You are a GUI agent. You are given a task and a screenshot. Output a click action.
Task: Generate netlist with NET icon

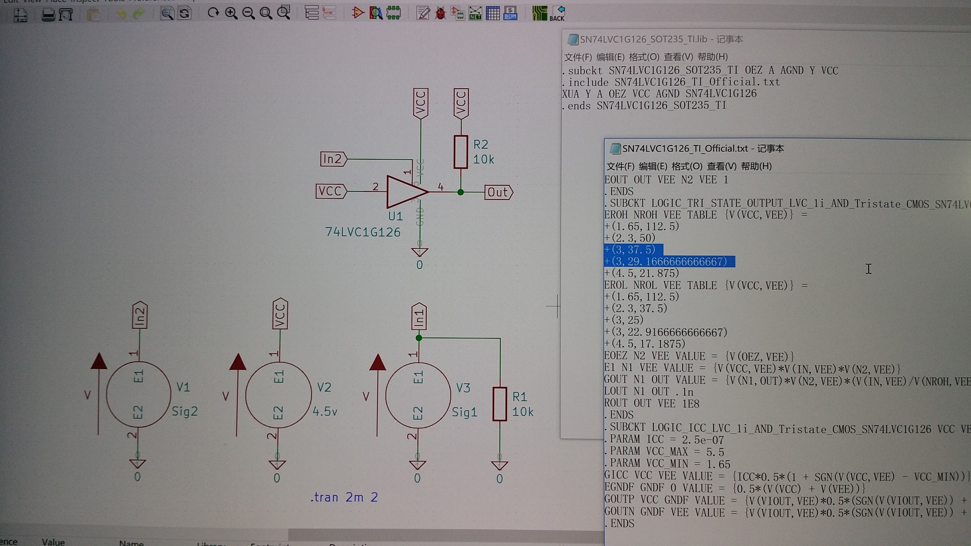click(475, 13)
